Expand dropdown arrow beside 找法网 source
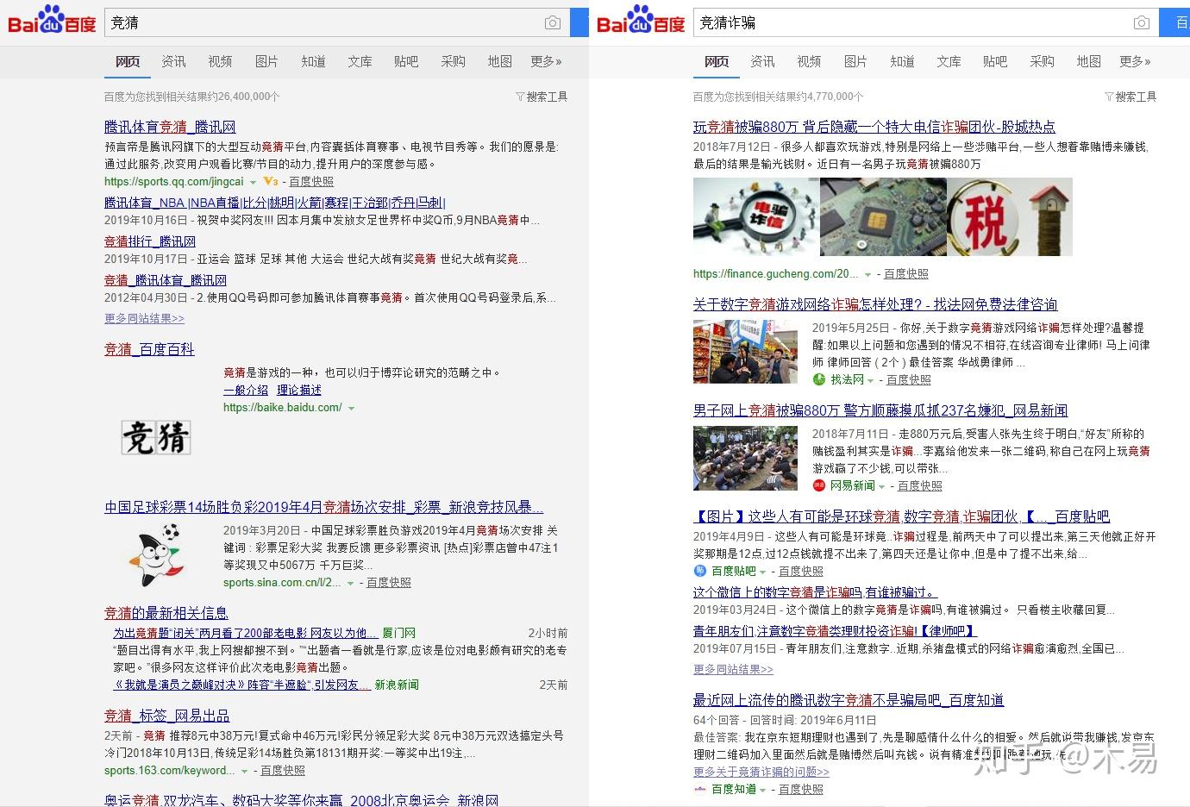The width and height of the screenshot is (1190, 807). point(871,381)
